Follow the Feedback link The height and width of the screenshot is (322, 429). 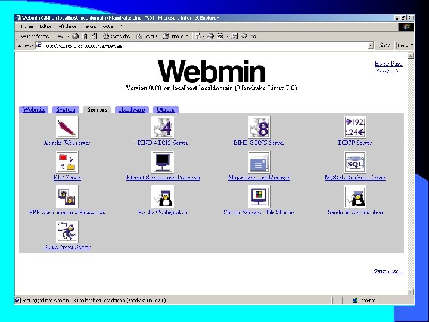387,70
